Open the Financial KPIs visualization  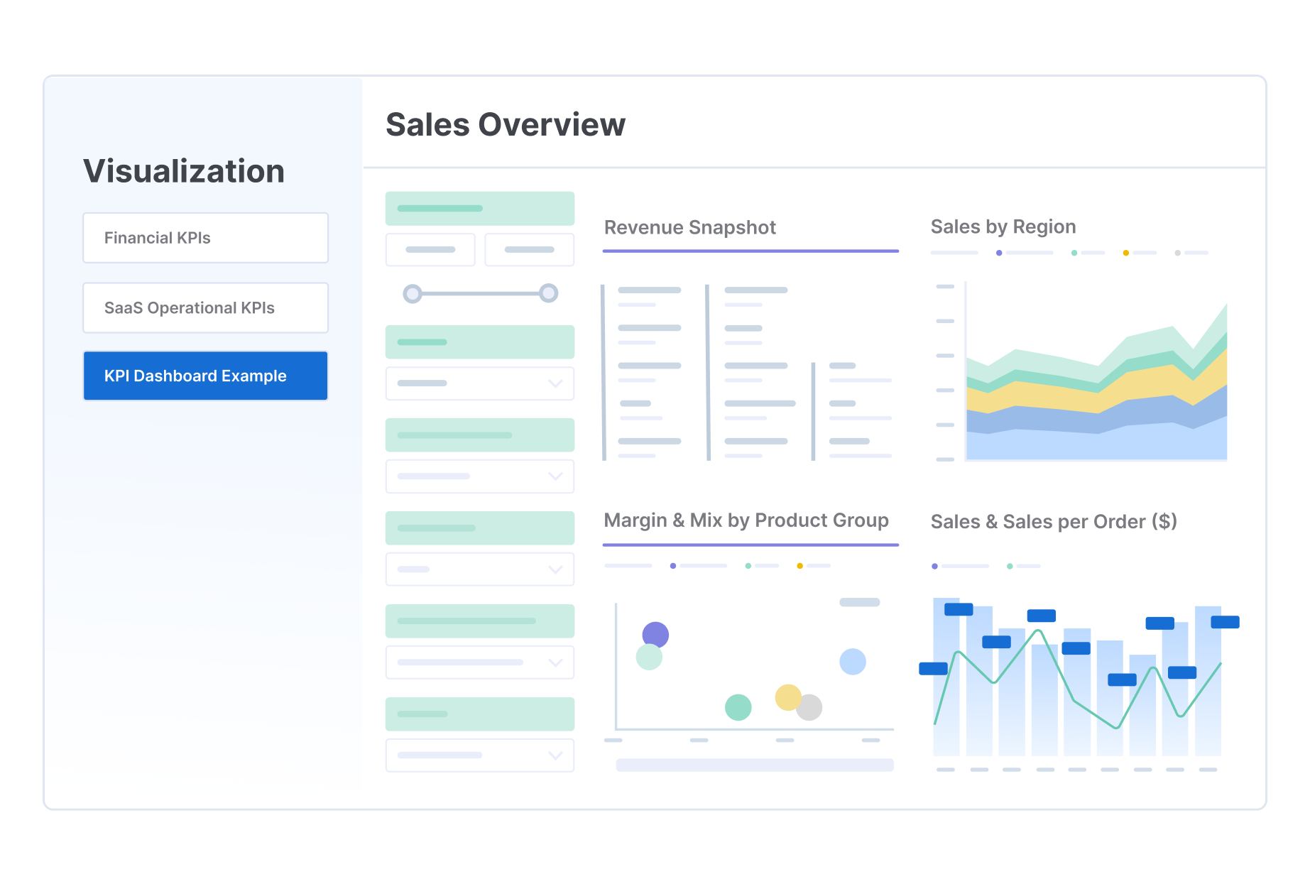pyautogui.click(x=205, y=238)
